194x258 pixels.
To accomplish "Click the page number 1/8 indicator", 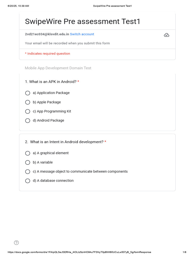I will point(184,252).
